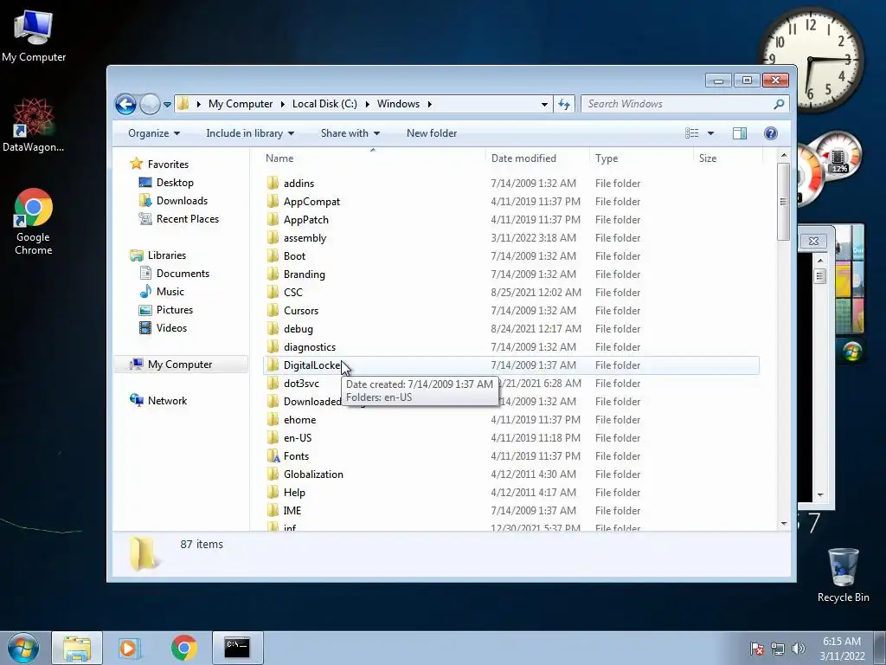Screen dimensions: 886x665
Task: Click the network tray icon
Action: tap(778, 649)
